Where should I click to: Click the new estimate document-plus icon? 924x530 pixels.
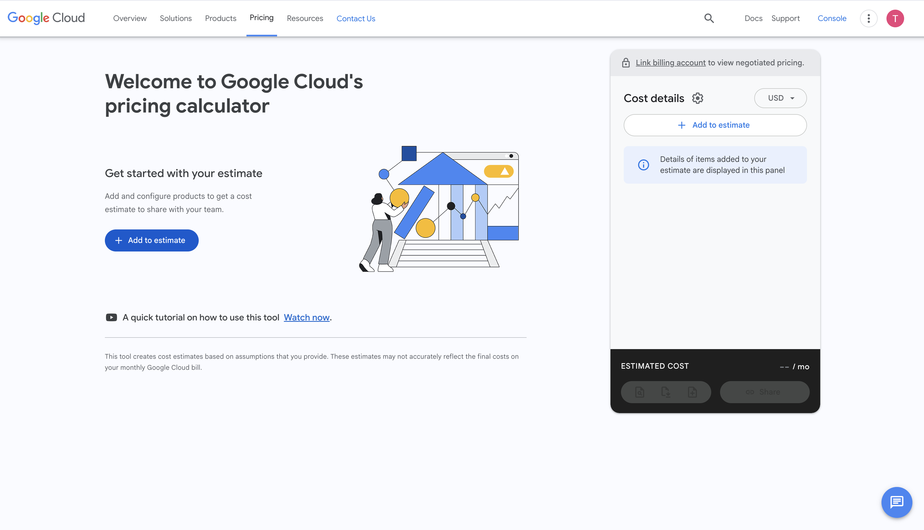pyautogui.click(x=692, y=392)
